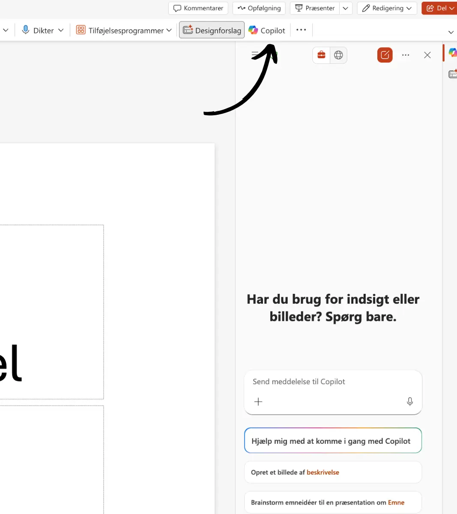Screen dimensions: 457x514
Task: Switch Copilot to web mode globe toggle
Action: pyautogui.click(x=338, y=55)
